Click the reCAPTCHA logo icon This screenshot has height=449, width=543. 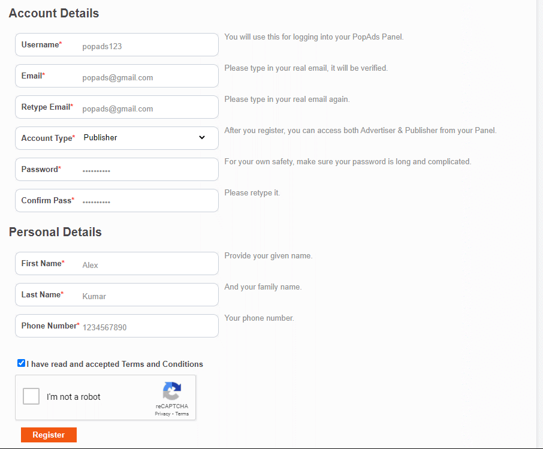click(x=172, y=391)
